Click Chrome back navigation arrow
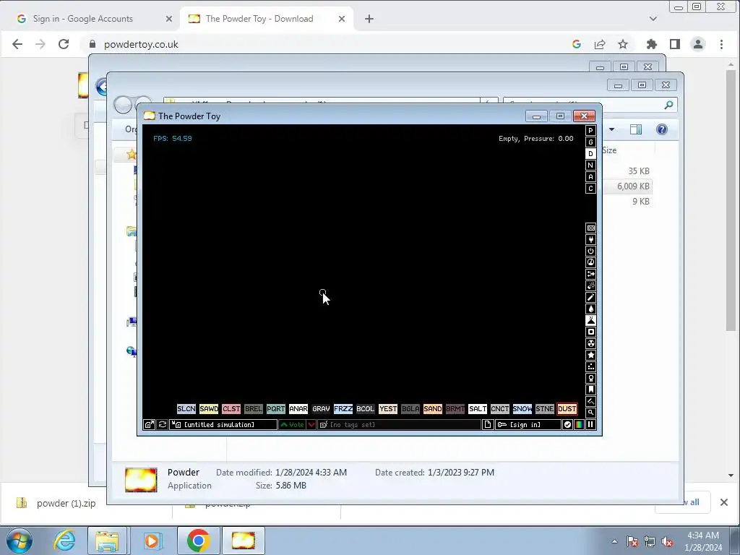740x555 pixels. point(17,44)
